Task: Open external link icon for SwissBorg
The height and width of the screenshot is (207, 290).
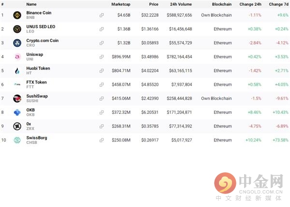Action: click(101, 140)
